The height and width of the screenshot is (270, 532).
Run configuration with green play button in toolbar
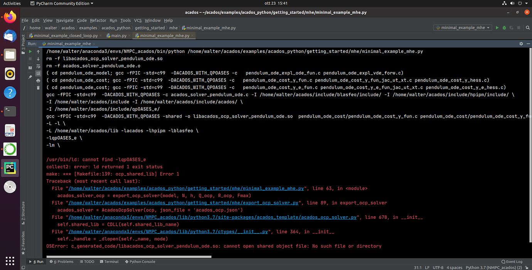[x=497, y=28]
